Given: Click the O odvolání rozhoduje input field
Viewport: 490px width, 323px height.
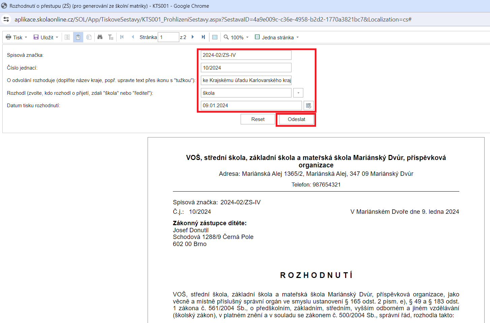Looking at the screenshot, I should point(246,80).
